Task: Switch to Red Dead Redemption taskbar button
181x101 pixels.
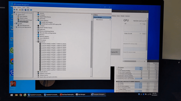Action: [67, 95]
